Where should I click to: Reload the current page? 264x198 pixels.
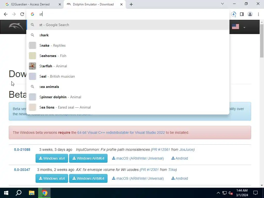point(22,14)
